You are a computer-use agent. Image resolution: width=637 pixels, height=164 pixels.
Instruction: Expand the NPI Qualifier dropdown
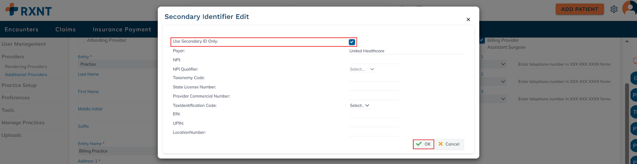[x=362, y=69]
